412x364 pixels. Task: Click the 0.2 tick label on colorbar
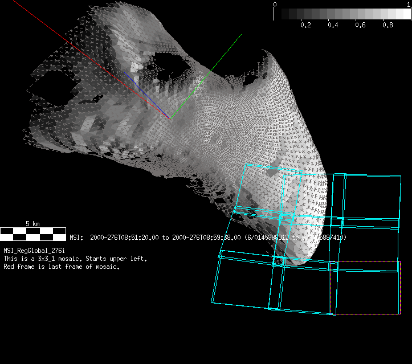[x=305, y=26]
